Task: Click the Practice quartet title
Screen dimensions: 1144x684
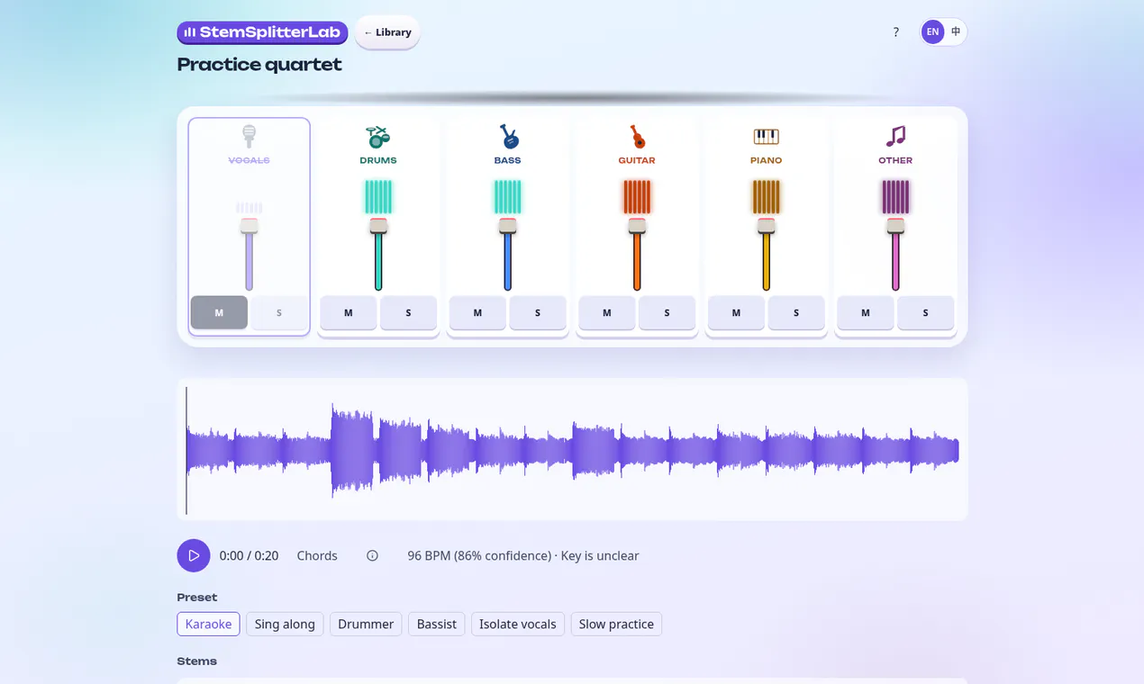Action: pyautogui.click(x=259, y=65)
